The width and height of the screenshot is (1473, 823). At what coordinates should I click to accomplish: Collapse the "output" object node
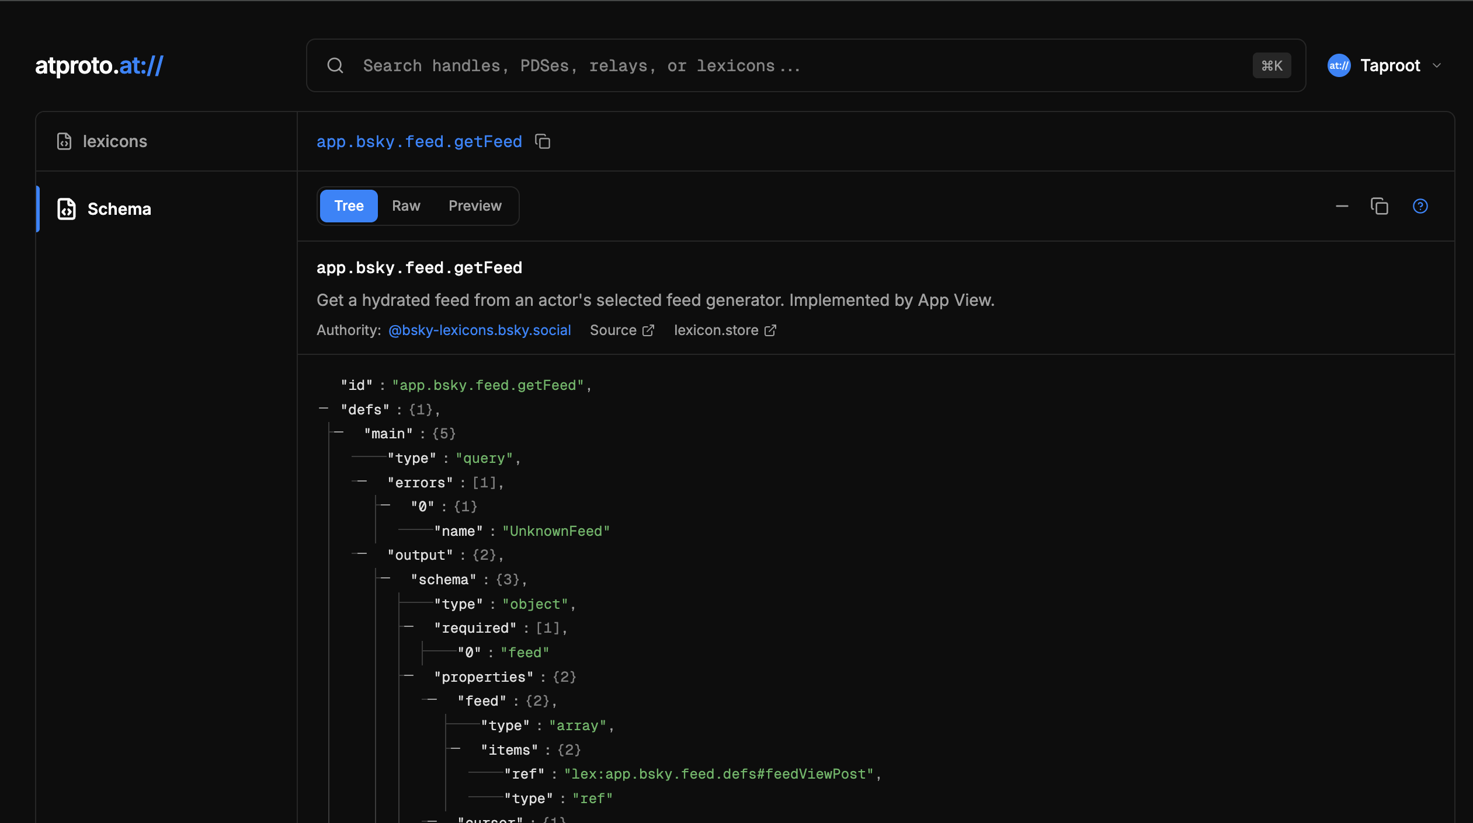pos(362,555)
